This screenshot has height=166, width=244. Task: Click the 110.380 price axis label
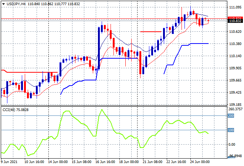pyautogui.click(x=235, y=44)
